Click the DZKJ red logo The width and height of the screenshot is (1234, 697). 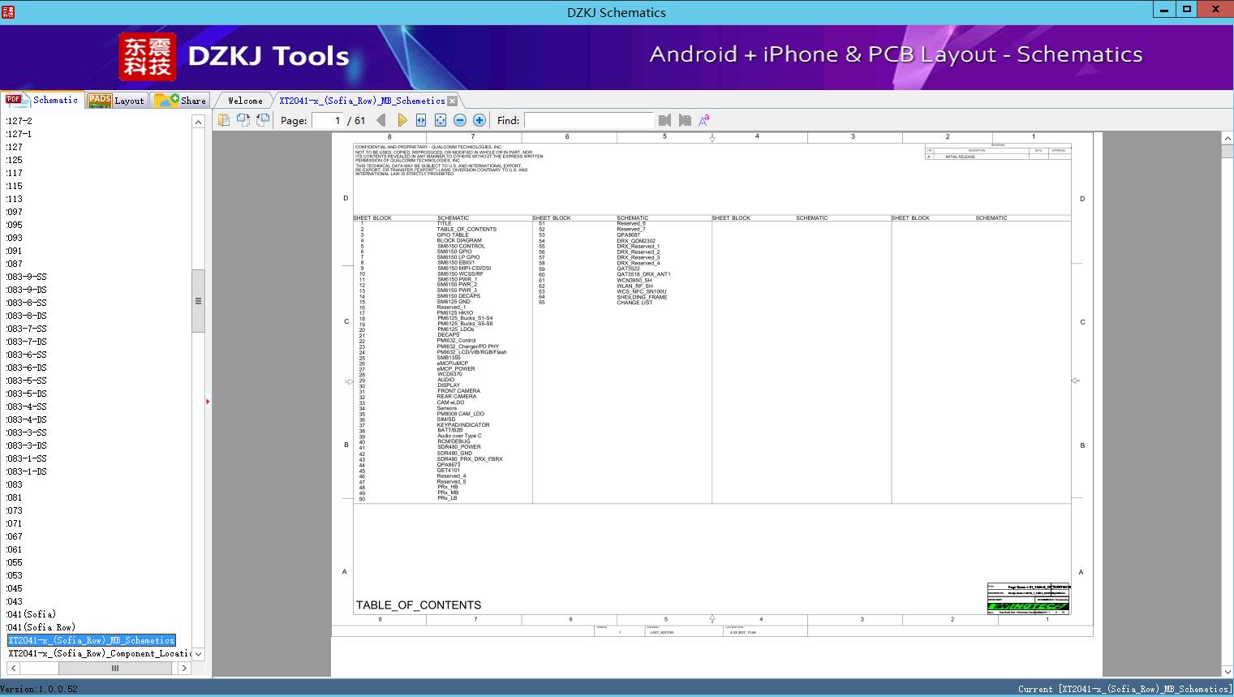tap(148, 57)
